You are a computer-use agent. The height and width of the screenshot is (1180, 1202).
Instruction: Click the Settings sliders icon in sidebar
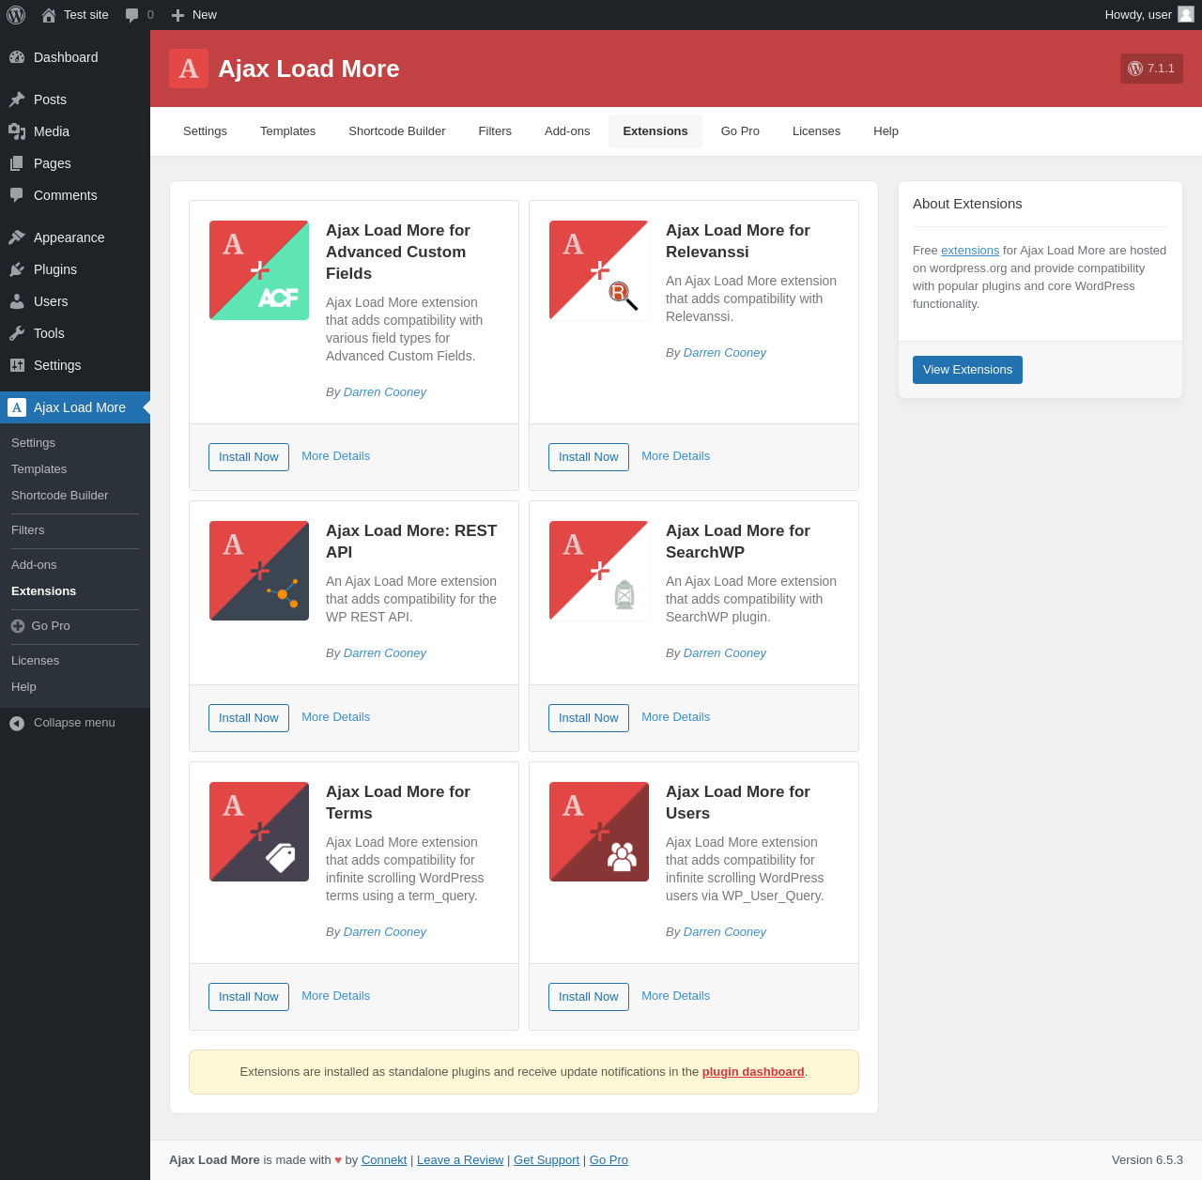pos(17,365)
